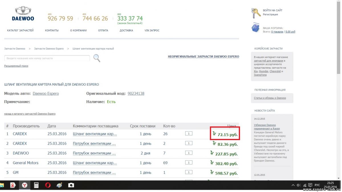
Task: Open supplier comment in DAEWOO row
Action: [94, 153]
